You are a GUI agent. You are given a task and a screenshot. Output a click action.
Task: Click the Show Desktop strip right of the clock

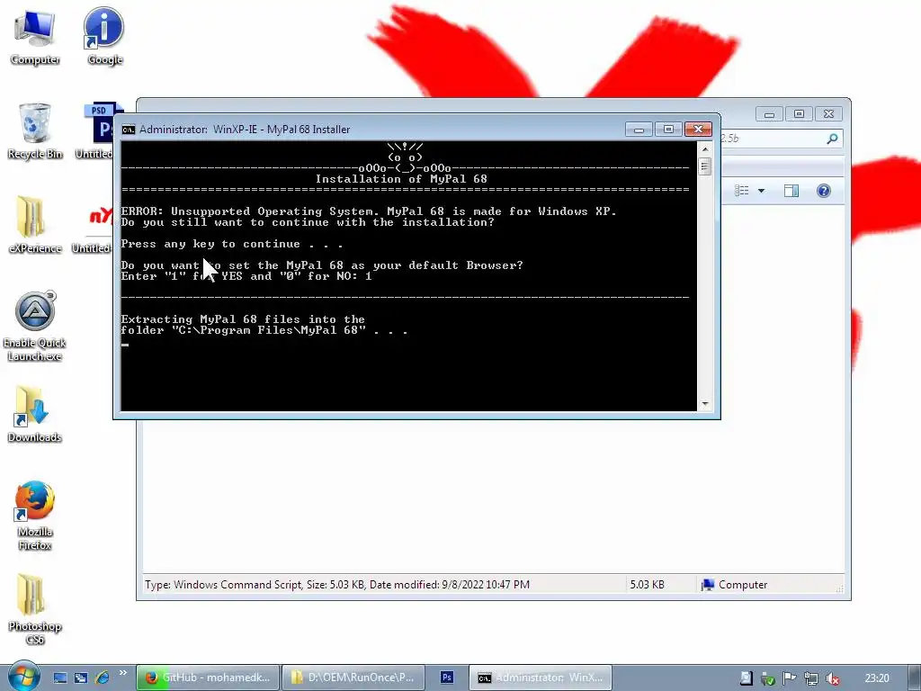point(914,678)
